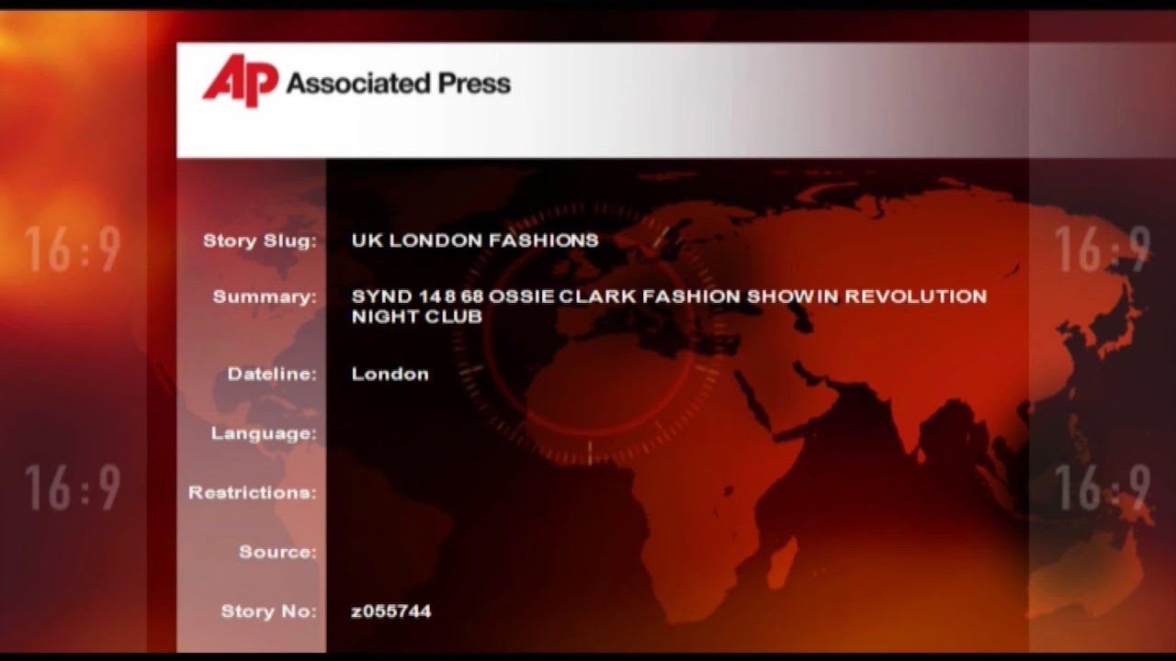
Task: Select the Restrictions label
Action: tap(253, 492)
